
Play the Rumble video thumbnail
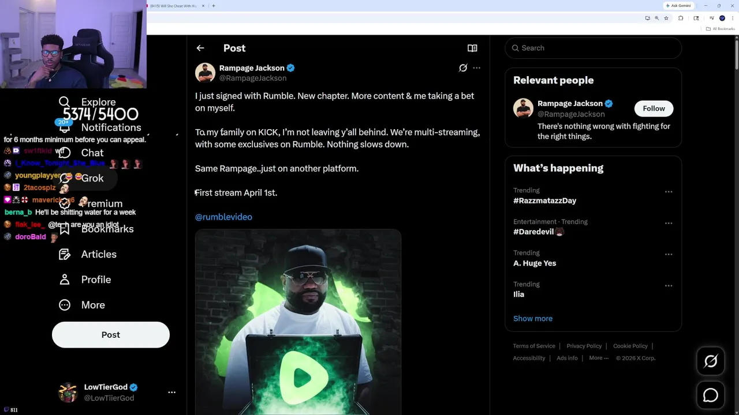[x=298, y=322]
